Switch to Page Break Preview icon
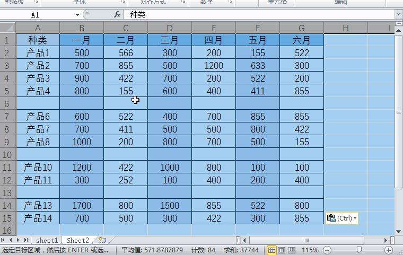This screenshot has height=255, width=403. (x=291, y=250)
